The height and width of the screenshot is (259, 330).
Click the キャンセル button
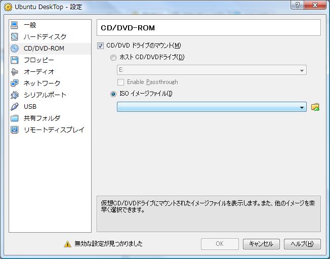pyautogui.click(x=261, y=244)
